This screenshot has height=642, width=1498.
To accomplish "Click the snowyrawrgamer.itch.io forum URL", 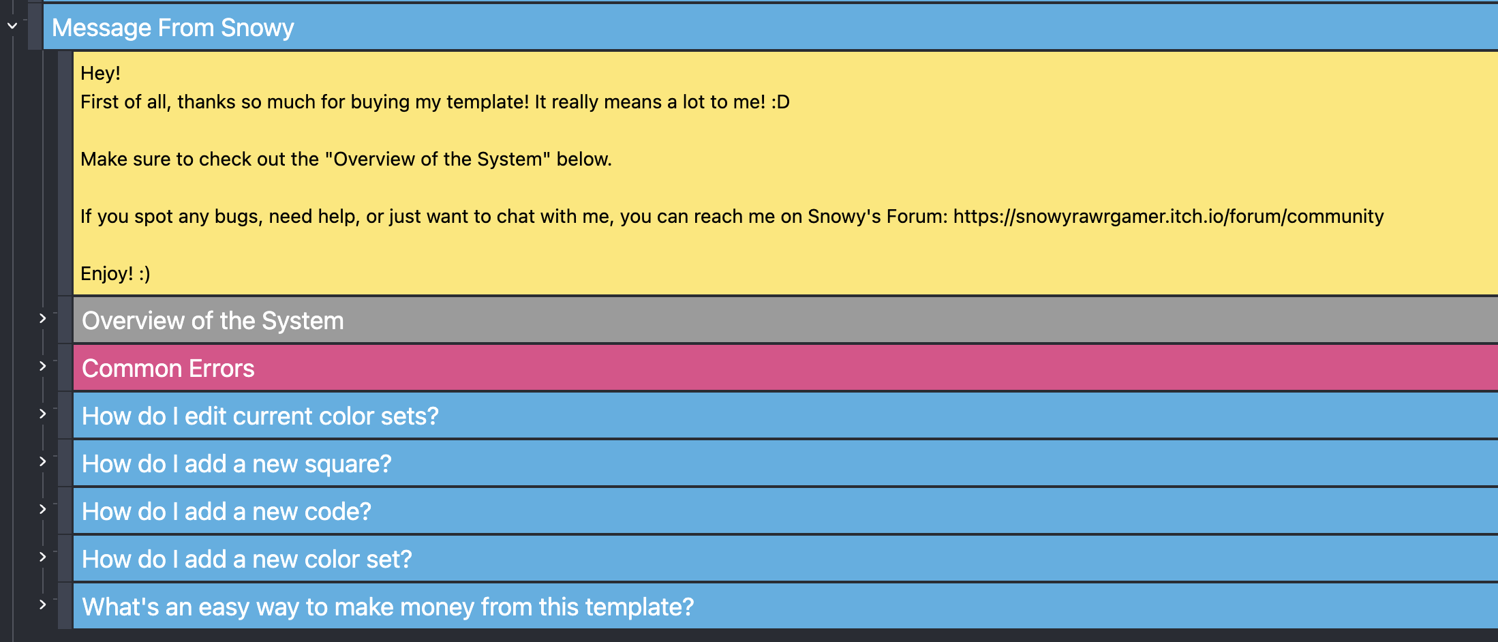I will pyautogui.click(x=1168, y=217).
